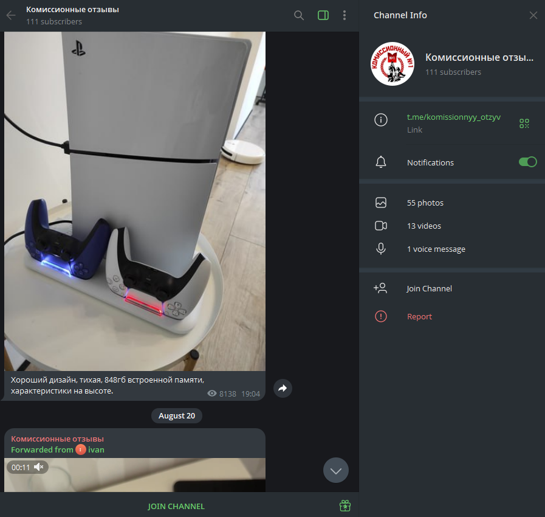Open the 55 photos shared media
The image size is (545, 517).
[x=425, y=203]
